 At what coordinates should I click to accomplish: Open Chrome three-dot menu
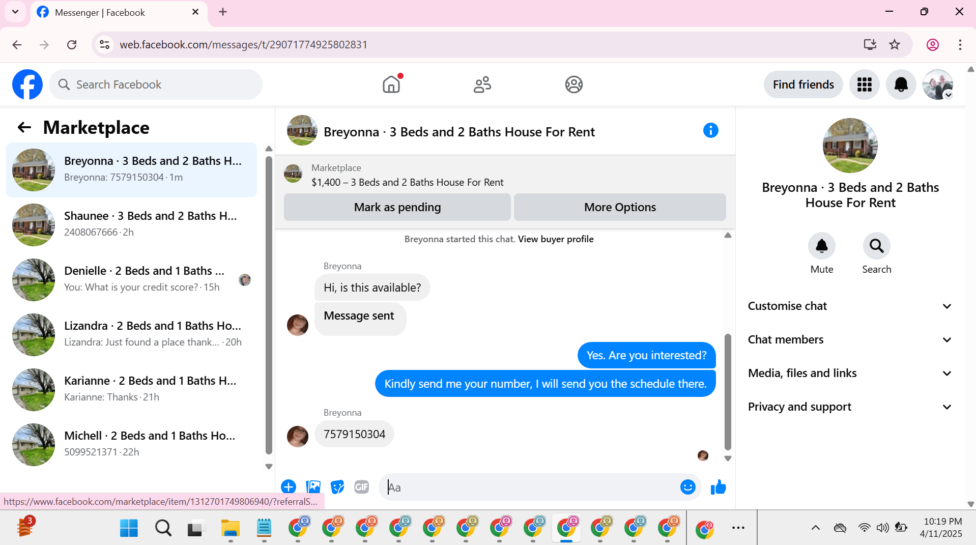point(960,45)
